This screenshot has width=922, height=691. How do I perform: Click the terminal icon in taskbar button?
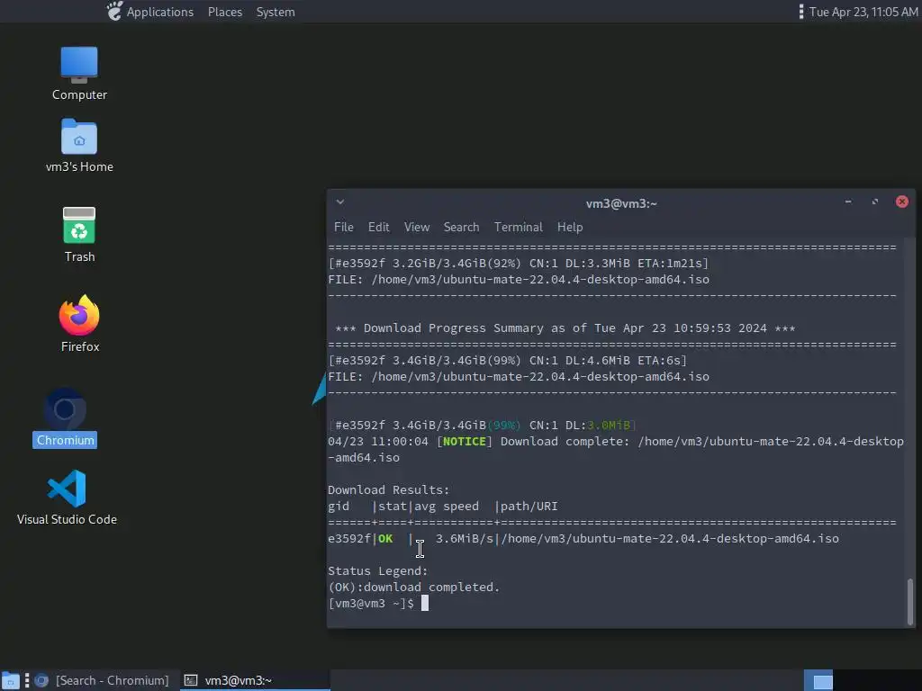tap(191, 680)
